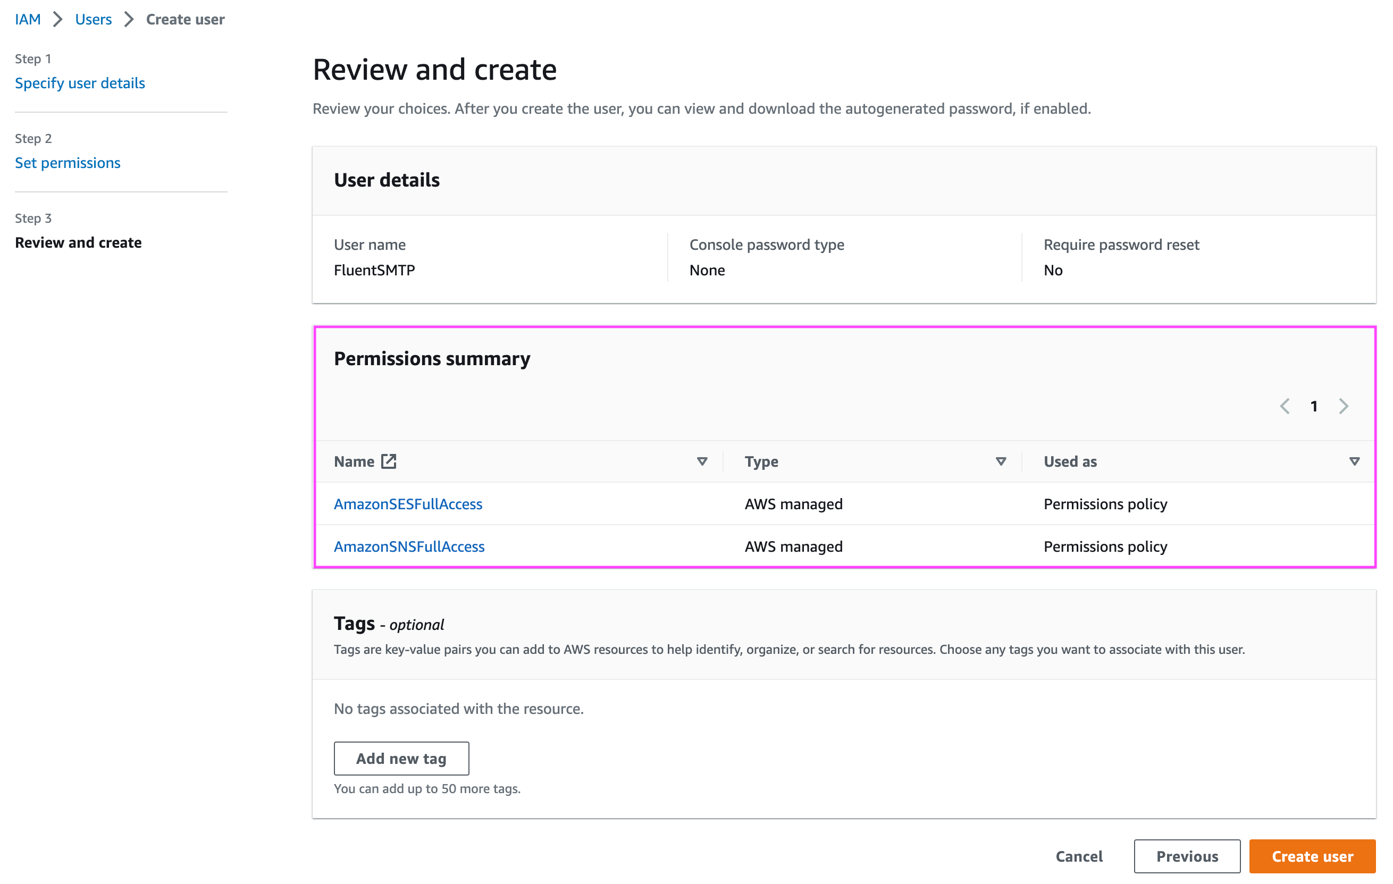Open AmazonSESFullAccess policy link
Viewport: 1393px width, 884px height.
[x=408, y=504]
